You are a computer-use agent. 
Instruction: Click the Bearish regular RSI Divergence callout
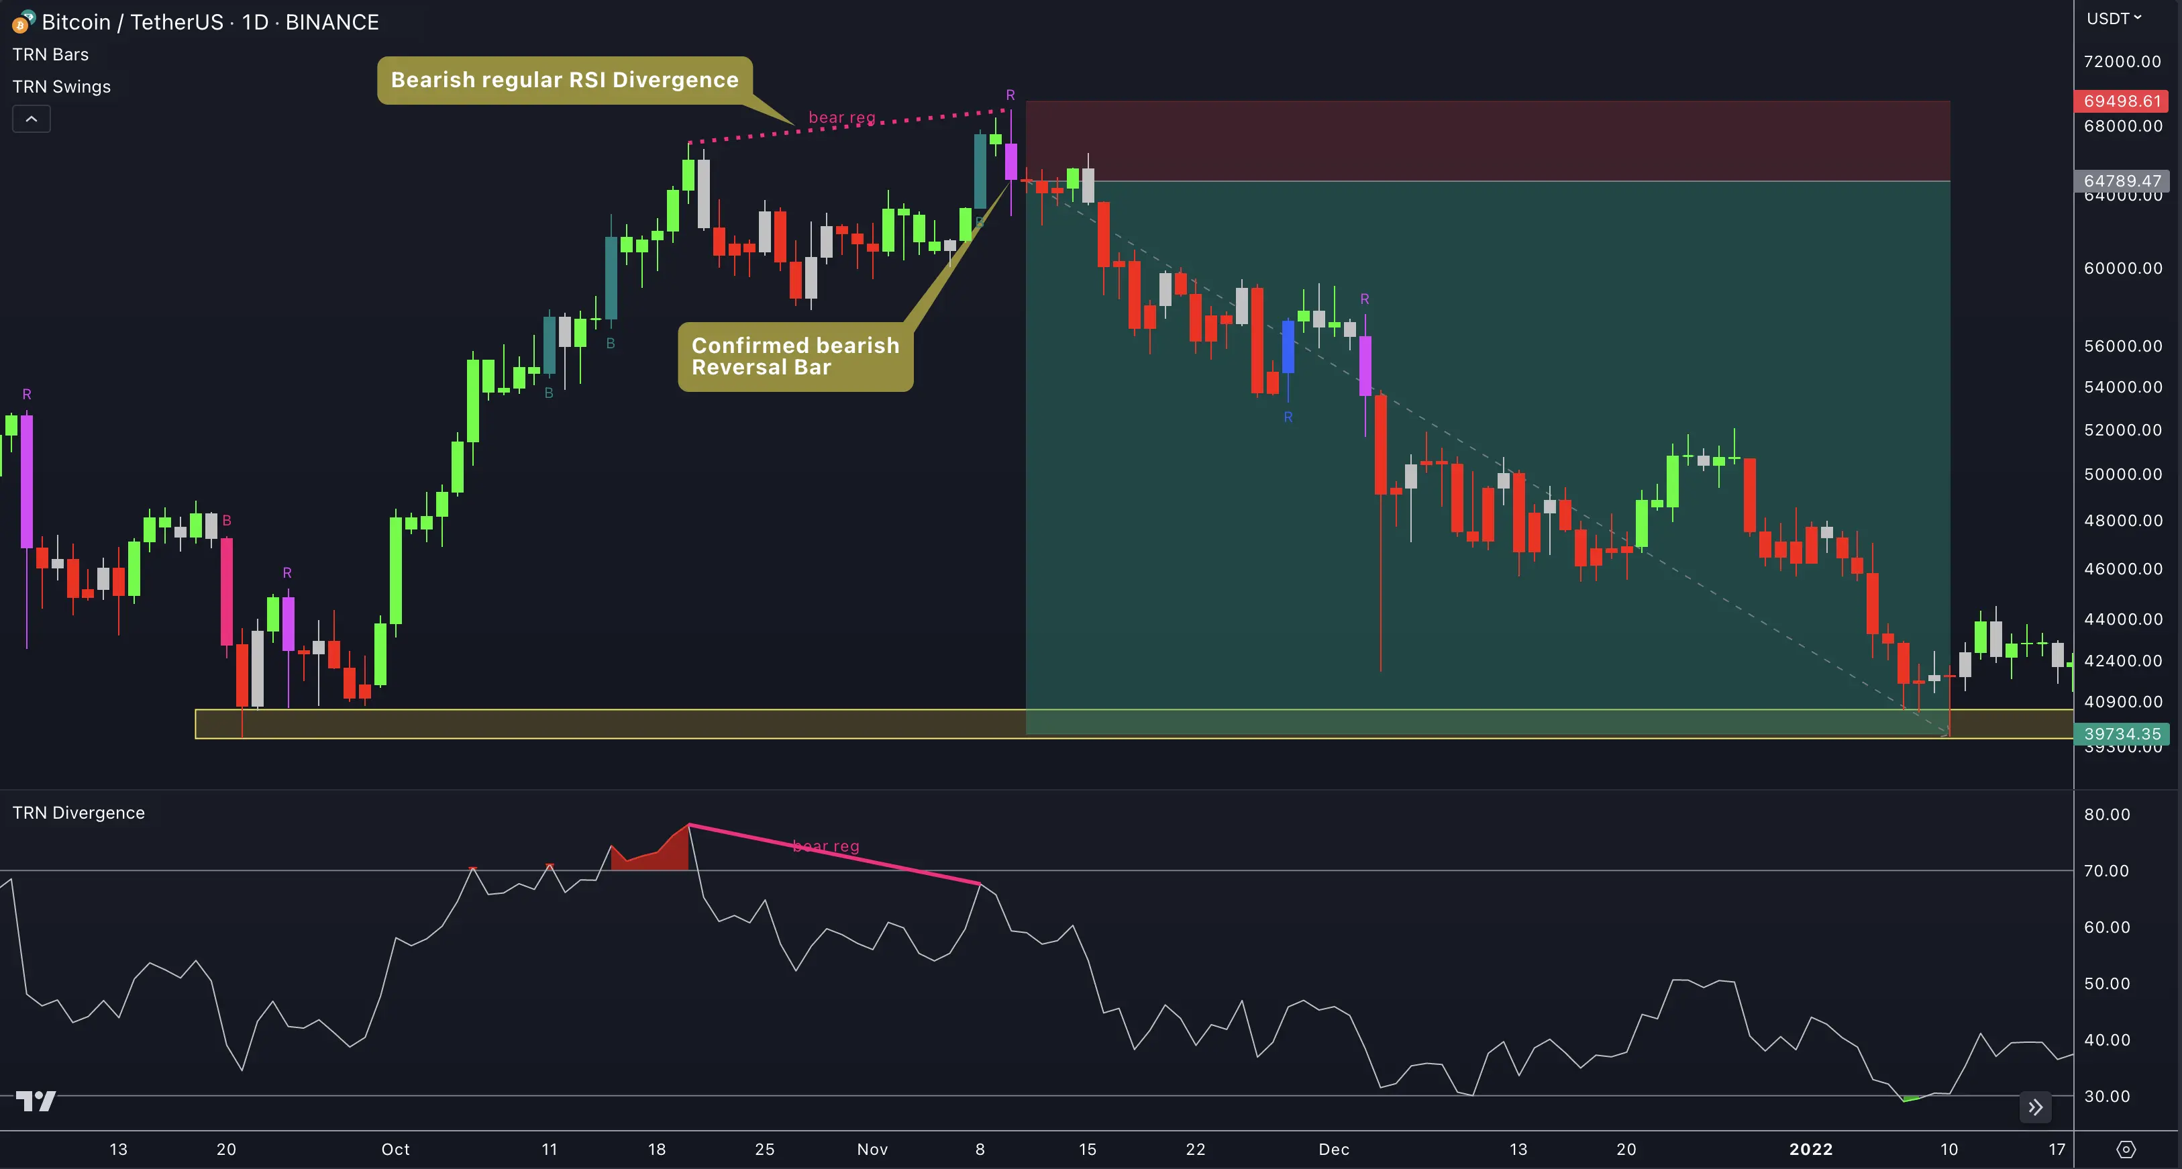pyautogui.click(x=564, y=80)
